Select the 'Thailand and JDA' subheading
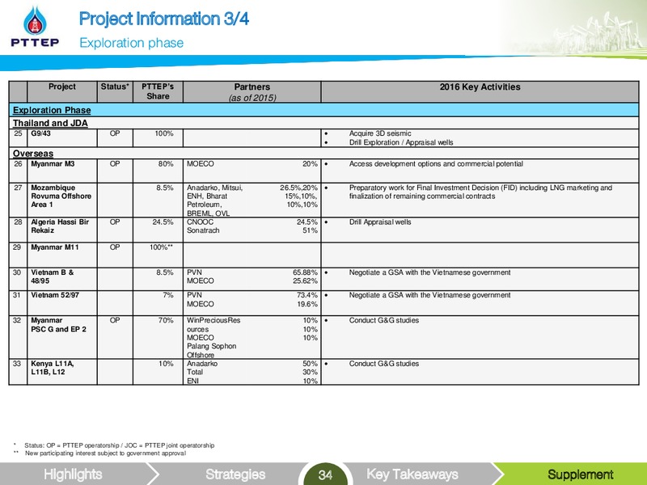Image resolution: width=647 pixels, height=485 pixels. coord(50,123)
